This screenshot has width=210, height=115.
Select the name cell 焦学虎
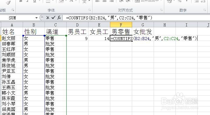(x=12, y=60)
